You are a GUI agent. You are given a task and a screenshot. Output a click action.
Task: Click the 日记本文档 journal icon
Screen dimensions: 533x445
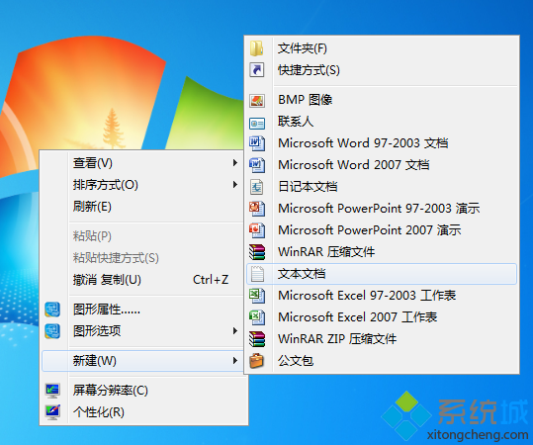click(x=257, y=187)
